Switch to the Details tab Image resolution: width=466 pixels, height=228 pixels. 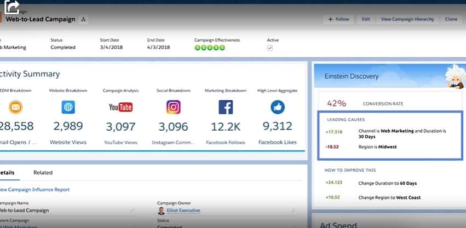point(7,173)
